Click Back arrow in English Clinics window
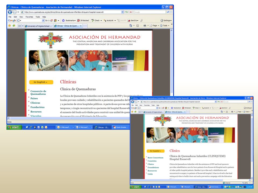Screen dimensions: 258x193 pos(132,102)
